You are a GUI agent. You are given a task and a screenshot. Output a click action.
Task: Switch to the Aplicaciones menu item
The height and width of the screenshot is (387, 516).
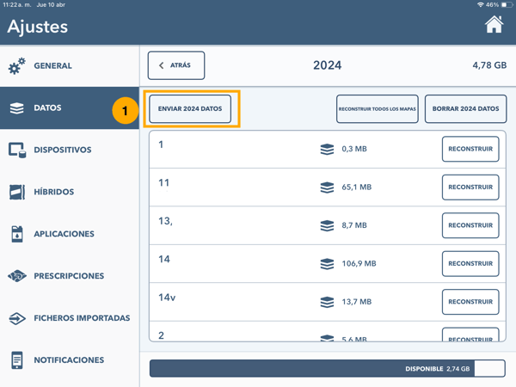(70, 234)
